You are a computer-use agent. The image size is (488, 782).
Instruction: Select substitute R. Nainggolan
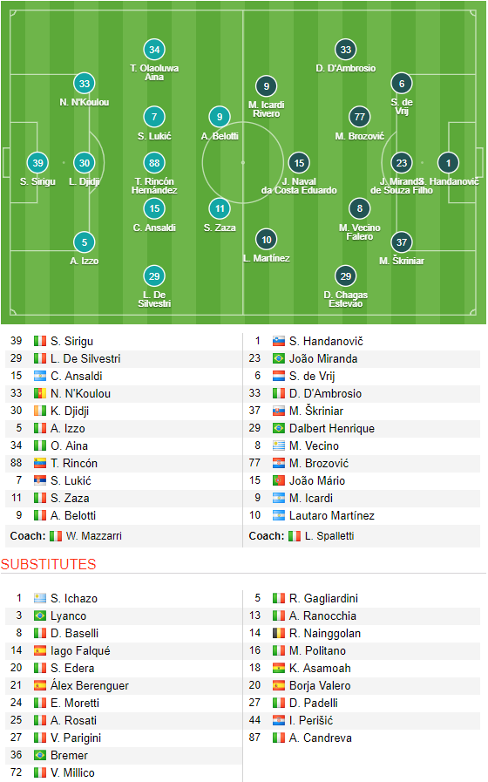point(325,634)
